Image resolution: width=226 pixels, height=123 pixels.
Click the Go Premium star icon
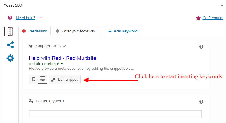(198, 18)
